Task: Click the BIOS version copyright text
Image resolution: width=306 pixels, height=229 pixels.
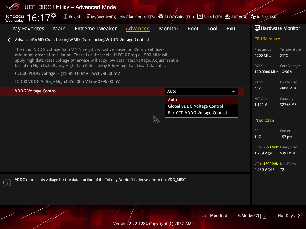Action: point(153,224)
